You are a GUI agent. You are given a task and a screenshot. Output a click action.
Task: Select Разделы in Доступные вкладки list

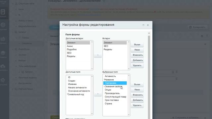[78, 56]
